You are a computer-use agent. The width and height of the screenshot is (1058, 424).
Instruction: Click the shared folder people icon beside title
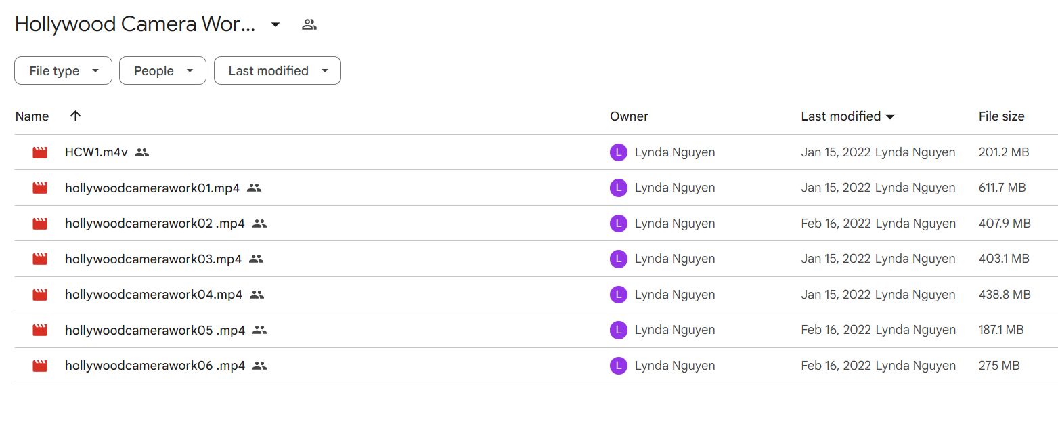[x=309, y=25]
